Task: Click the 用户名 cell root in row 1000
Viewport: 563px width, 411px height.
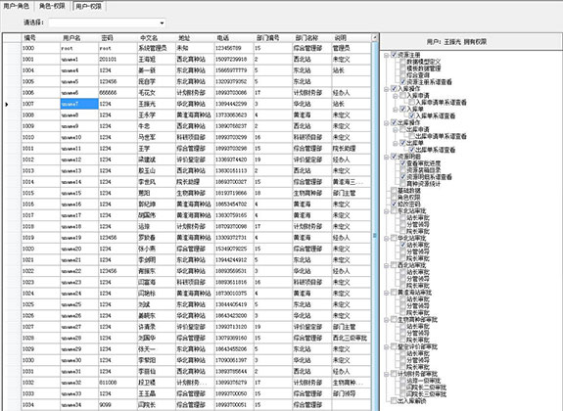Action: tap(79, 48)
